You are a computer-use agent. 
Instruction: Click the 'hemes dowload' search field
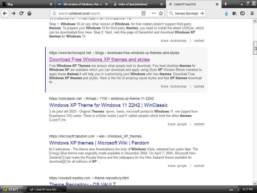[186, 14]
